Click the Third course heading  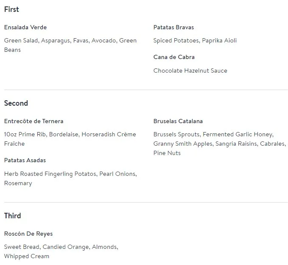pyautogui.click(x=12, y=216)
